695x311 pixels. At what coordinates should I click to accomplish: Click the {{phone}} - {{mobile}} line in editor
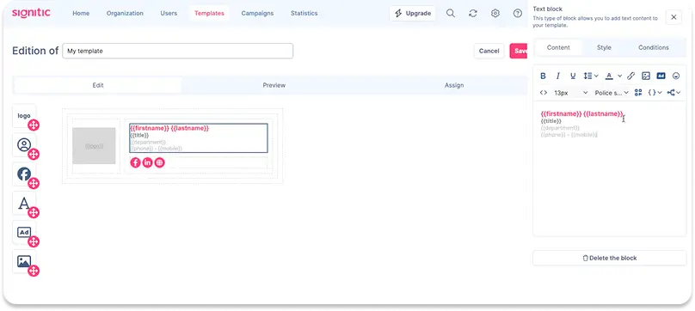tap(569, 134)
